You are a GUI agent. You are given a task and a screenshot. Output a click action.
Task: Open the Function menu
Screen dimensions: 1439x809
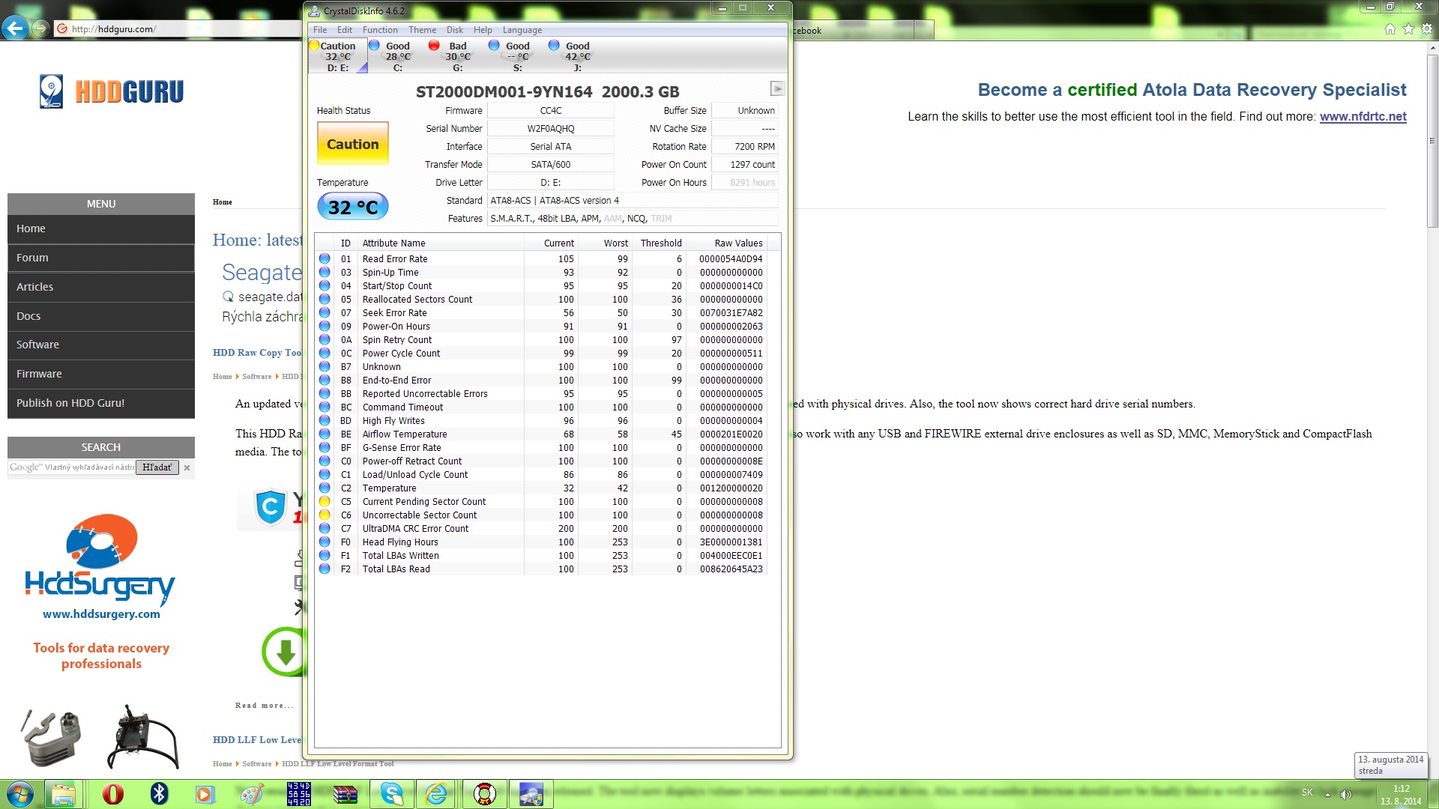pos(380,30)
